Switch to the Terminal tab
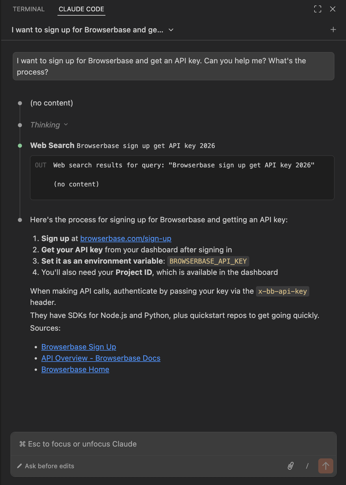The height and width of the screenshot is (485, 346). tap(29, 9)
